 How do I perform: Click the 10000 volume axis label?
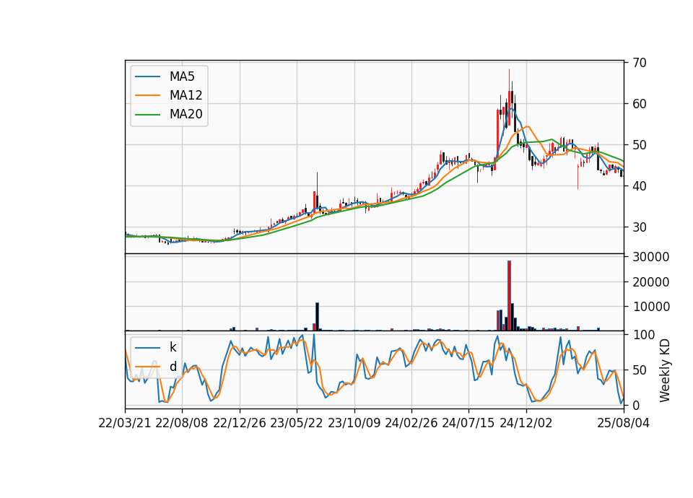click(x=651, y=307)
